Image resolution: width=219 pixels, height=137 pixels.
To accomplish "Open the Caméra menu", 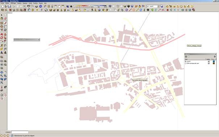I will (x=19, y=3).
